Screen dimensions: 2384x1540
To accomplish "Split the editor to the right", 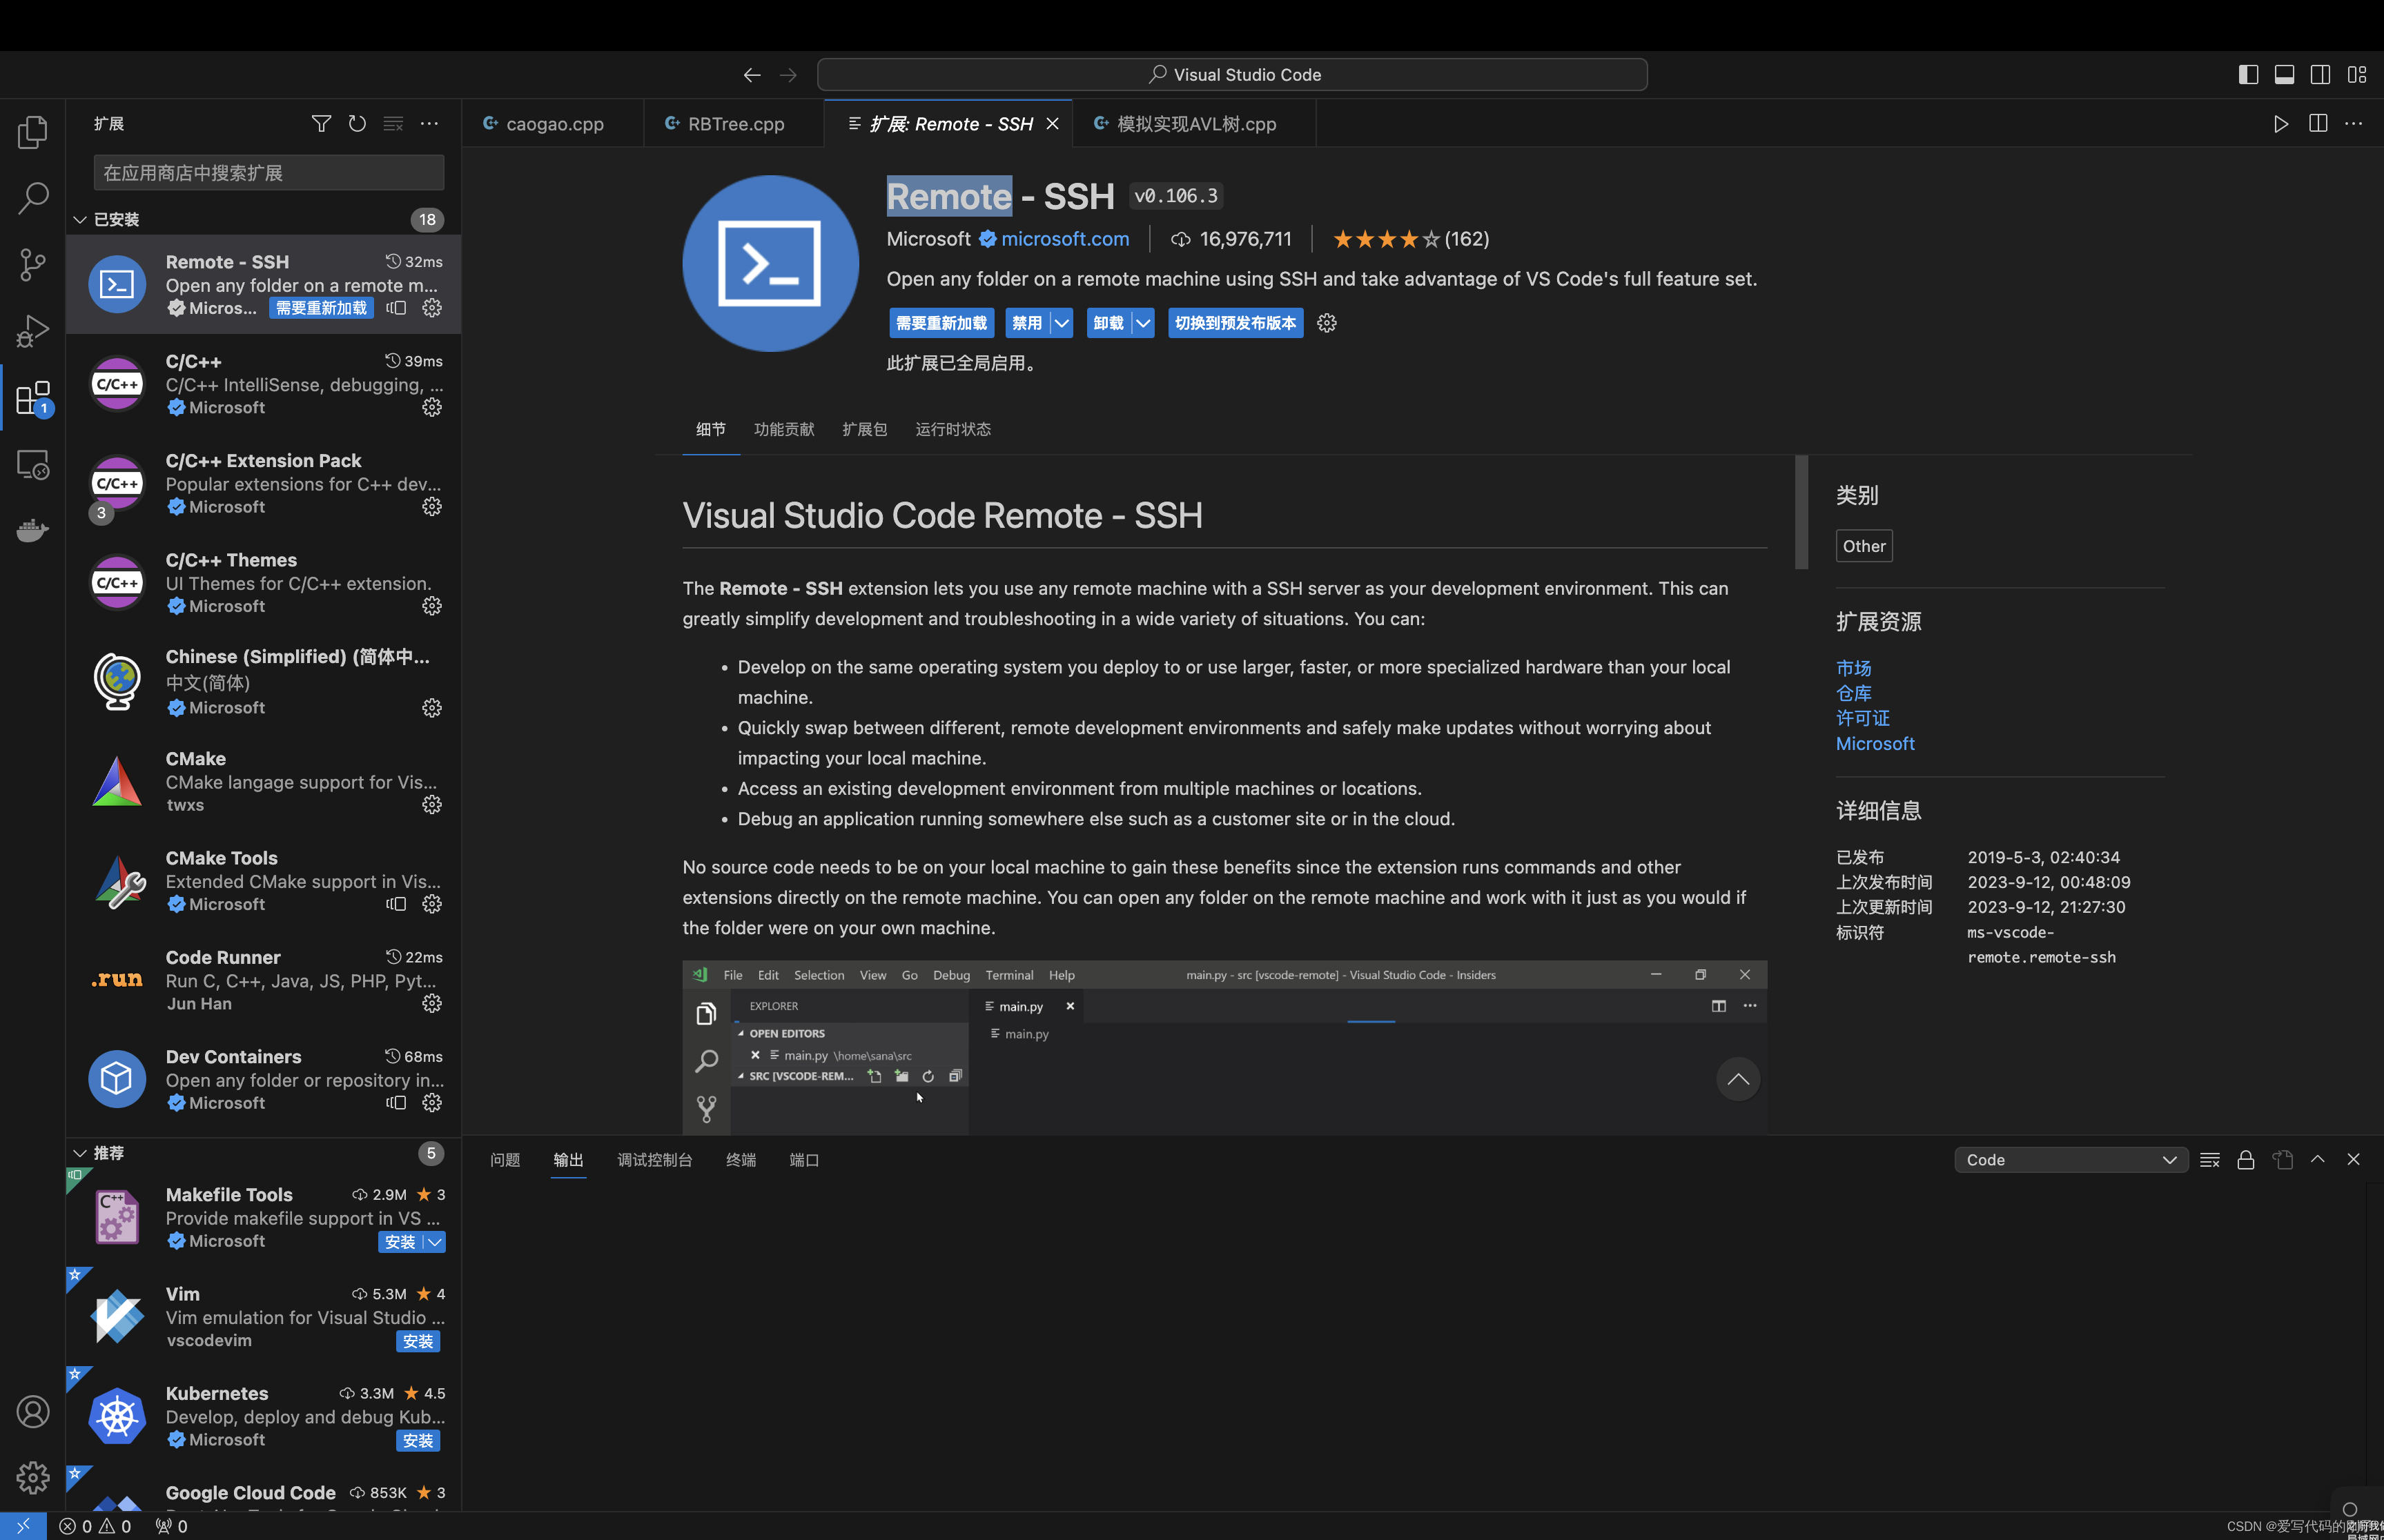I will click(x=2318, y=123).
